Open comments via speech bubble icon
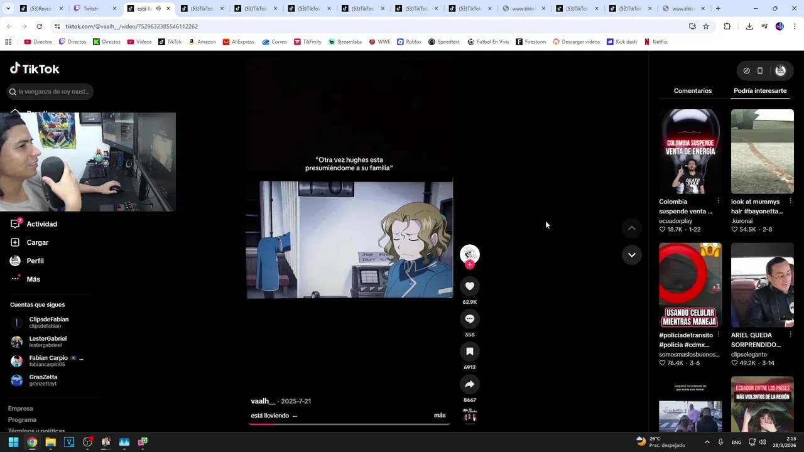The image size is (804, 452). pos(469,319)
